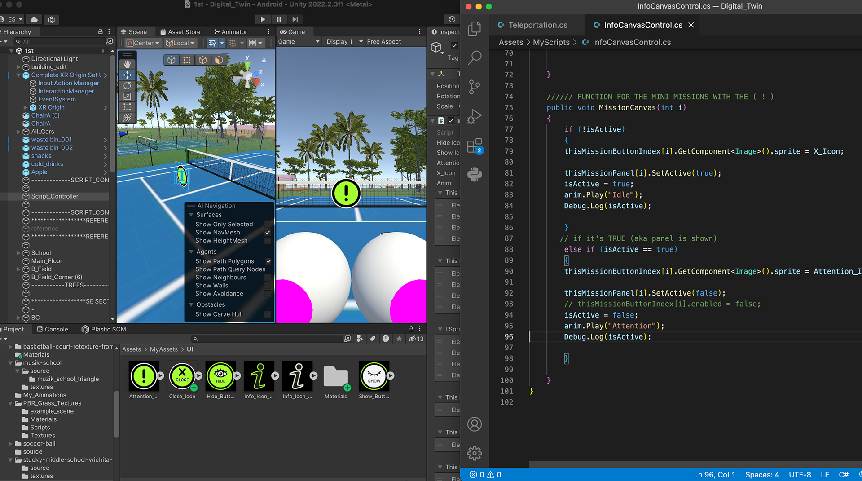Switch to the Animator tab
Screen dimensions: 862x481
(230, 32)
